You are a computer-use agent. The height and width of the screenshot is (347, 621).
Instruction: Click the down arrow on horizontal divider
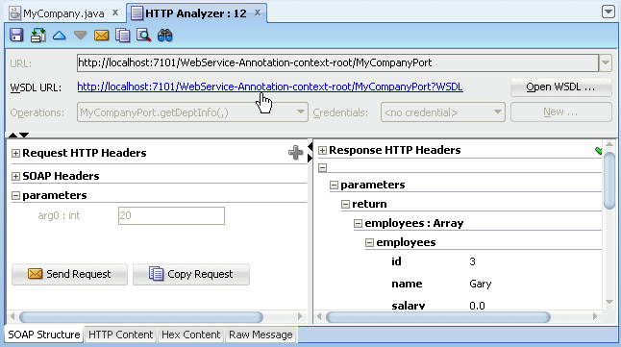pyautogui.click(x=24, y=136)
